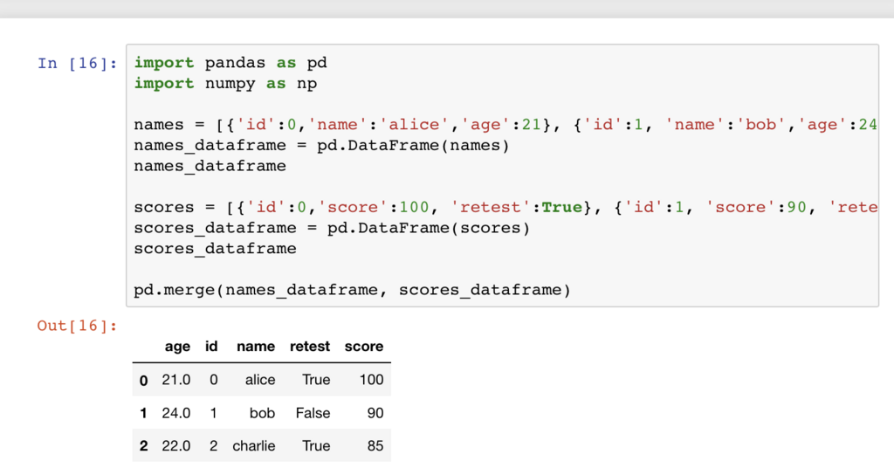Click the score value 100

[x=371, y=380]
